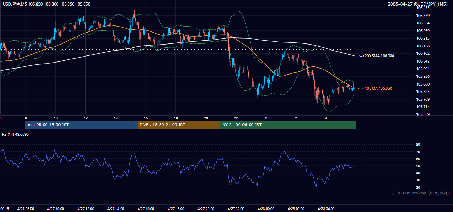Click the 4/27 12:00 bottom date label
The width and height of the screenshot is (453, 212).
click(x=86, y=208)
